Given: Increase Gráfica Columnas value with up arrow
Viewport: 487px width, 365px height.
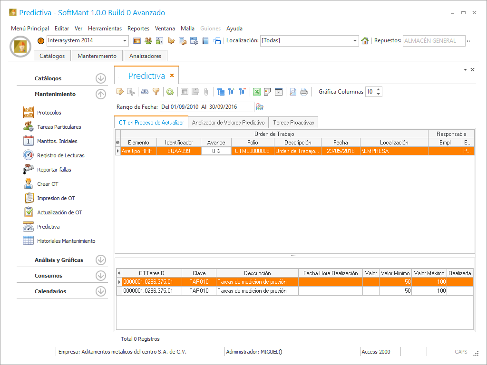Looking at the screenshot, I should pos(379,90).
